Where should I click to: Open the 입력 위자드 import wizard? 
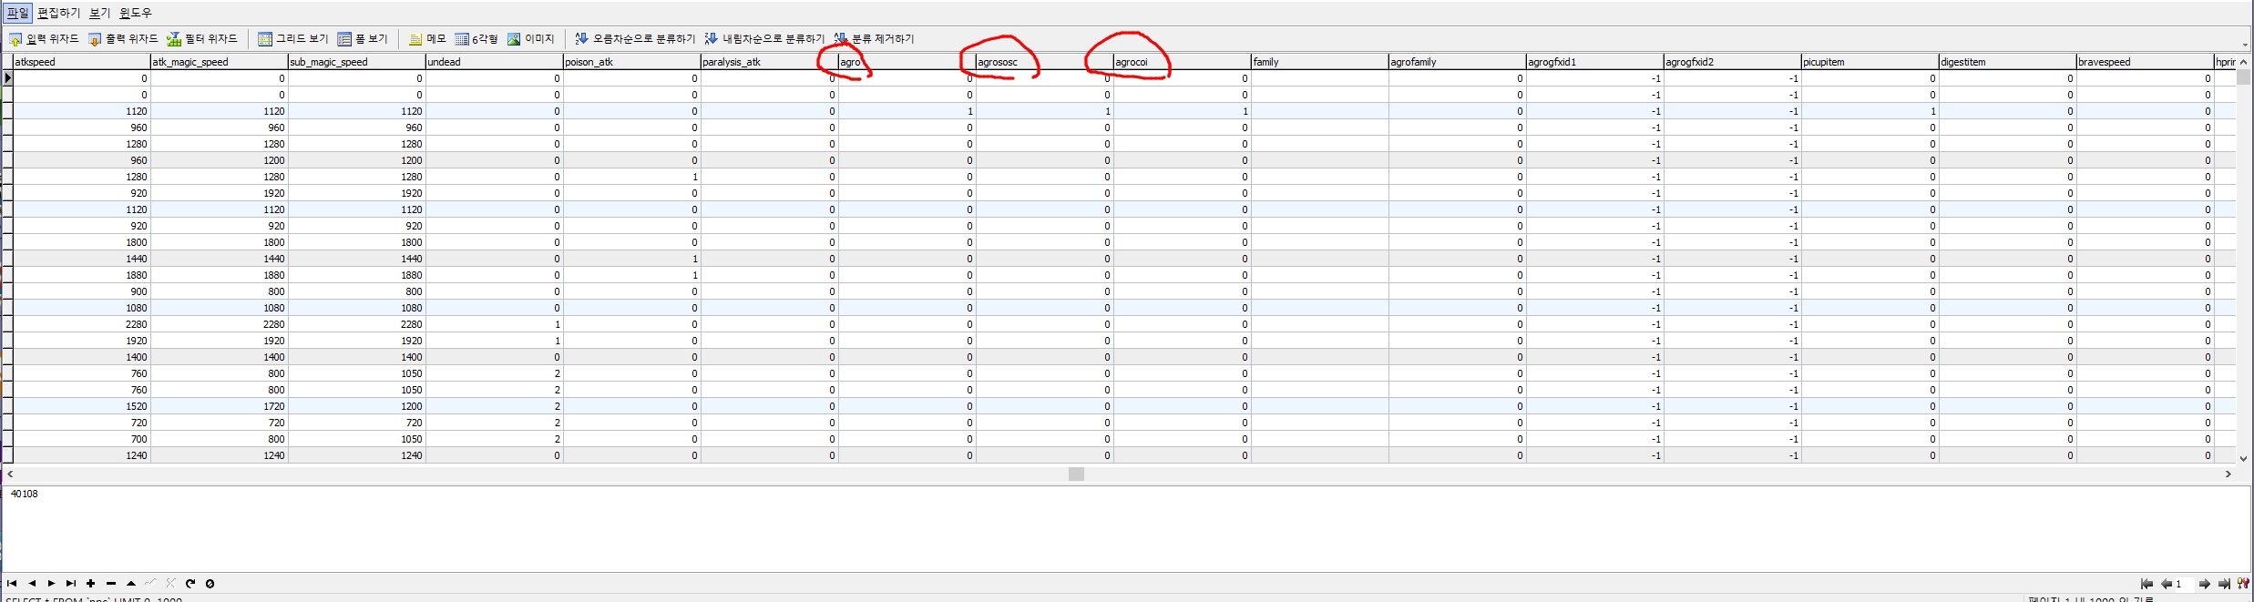pos(44,39)
